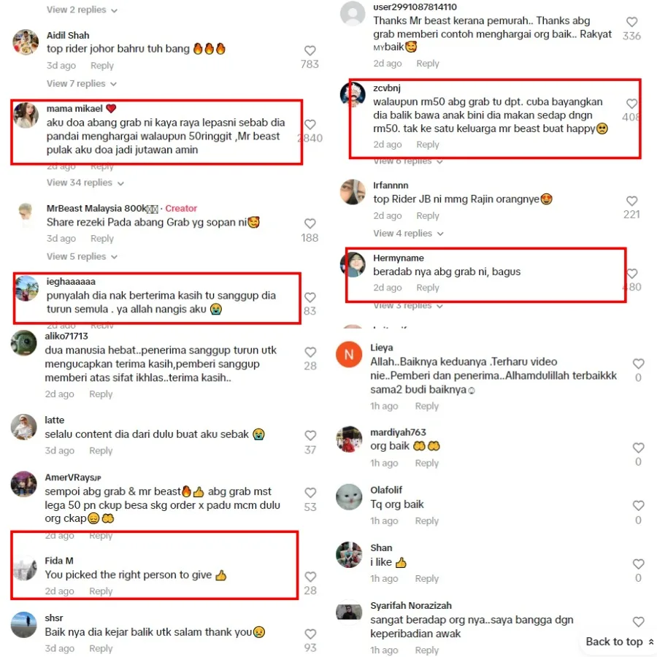
Task: Click heart icon on Shan's comment
Action: coord(638,564)
